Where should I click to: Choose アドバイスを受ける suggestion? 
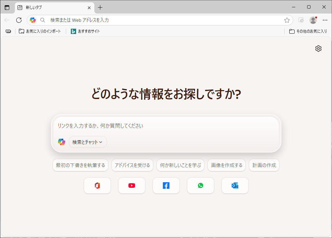132,165
